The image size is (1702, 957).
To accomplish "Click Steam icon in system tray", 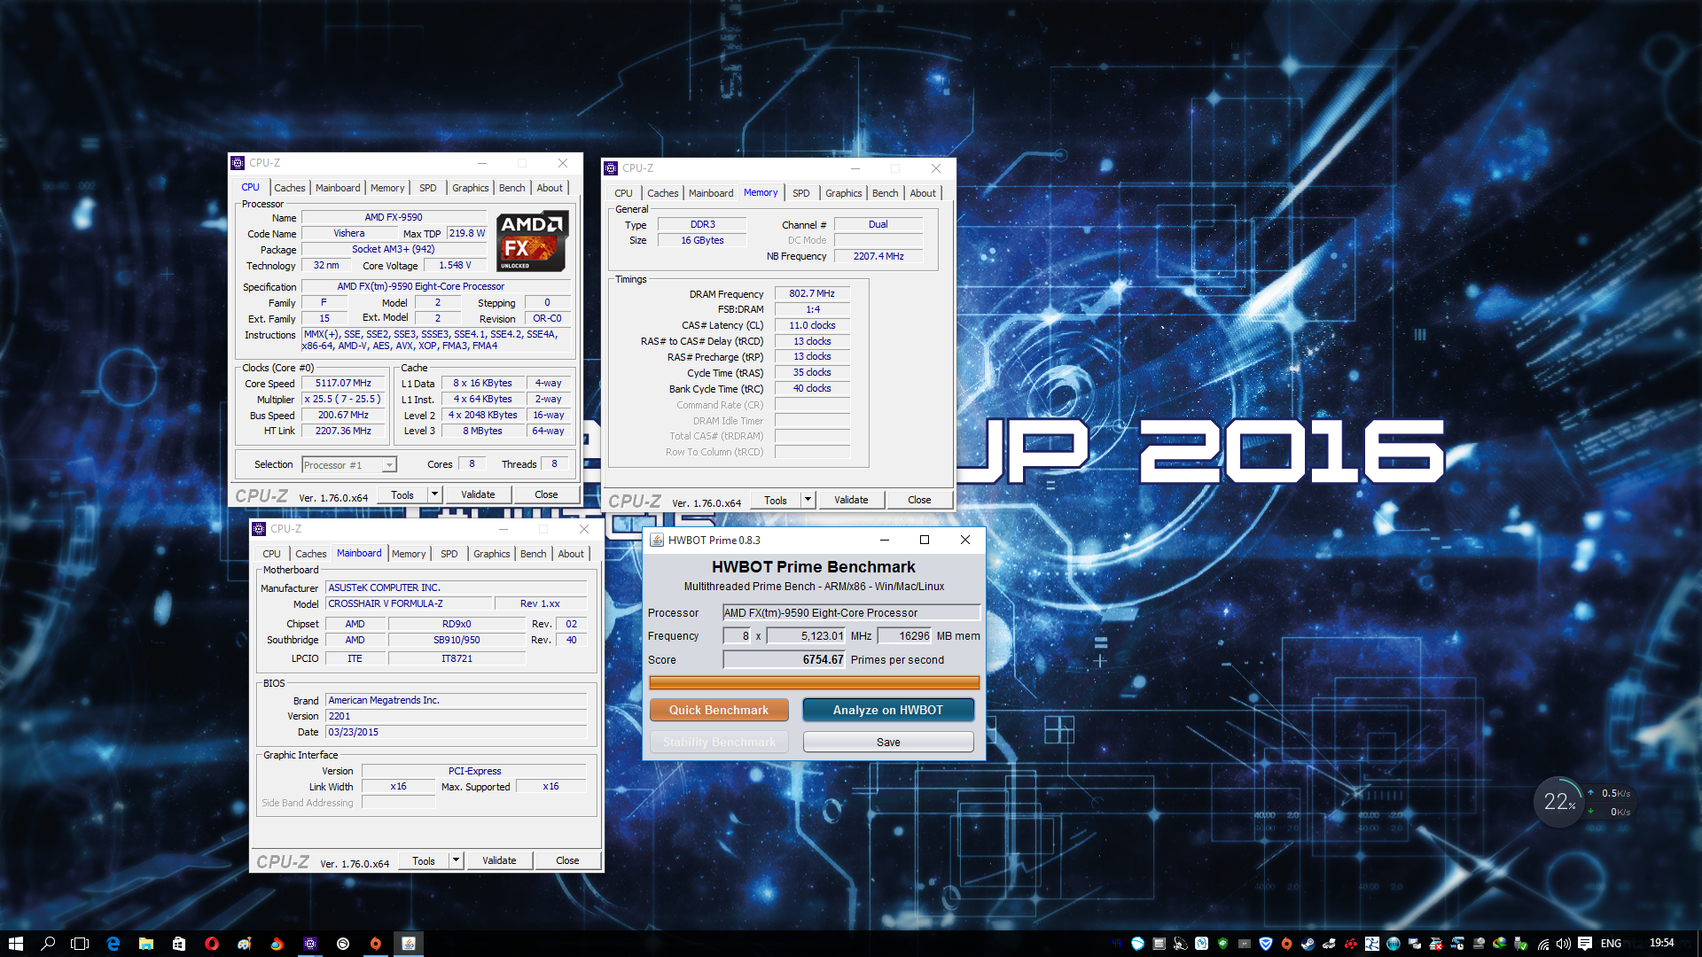I will point(1308,944).
